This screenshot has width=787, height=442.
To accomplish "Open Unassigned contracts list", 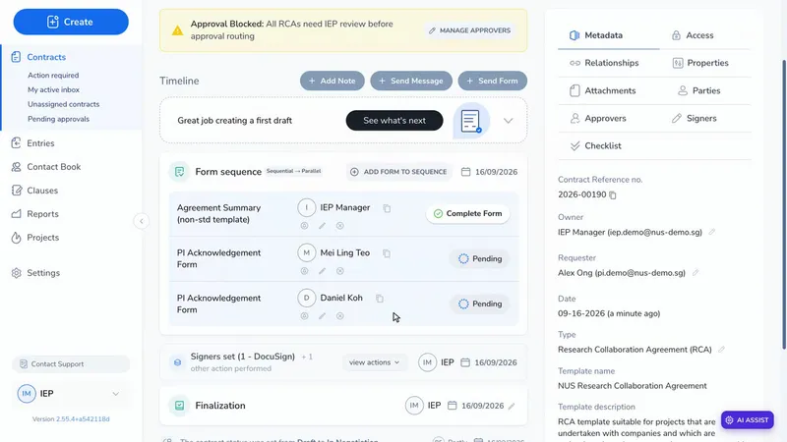I will pyautogui.click(x=63, y=104).
